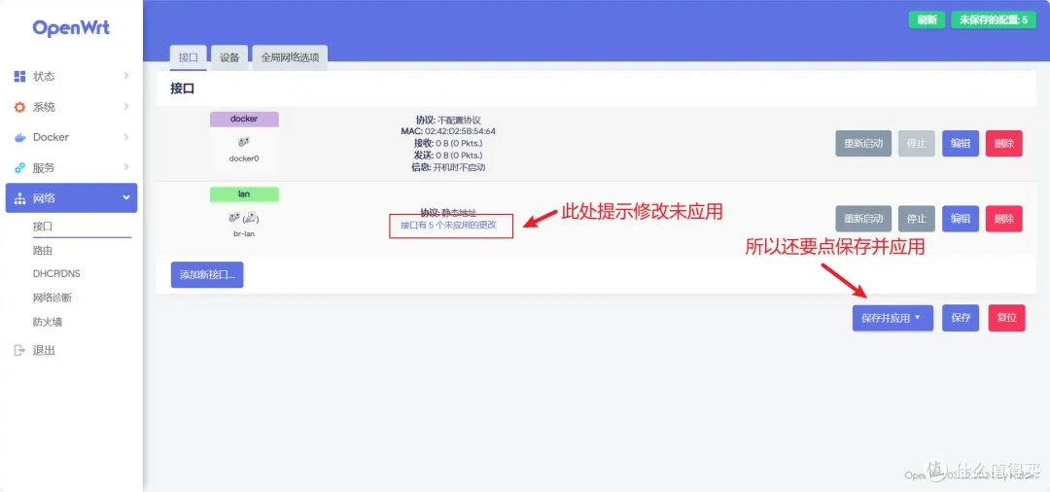Image resolution: width=1050 pixels, height=492 pixels.
Task: Click the red 复位 reset button
Action: coord(1006,318)
